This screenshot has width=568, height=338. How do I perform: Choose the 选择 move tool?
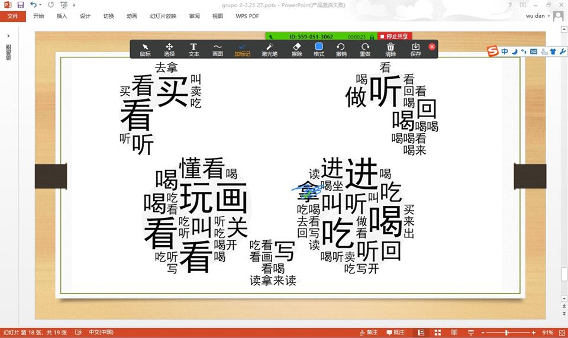[169, 50]
